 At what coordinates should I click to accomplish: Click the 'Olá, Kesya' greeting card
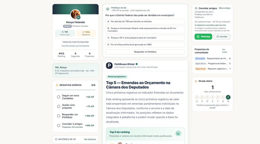76,70
